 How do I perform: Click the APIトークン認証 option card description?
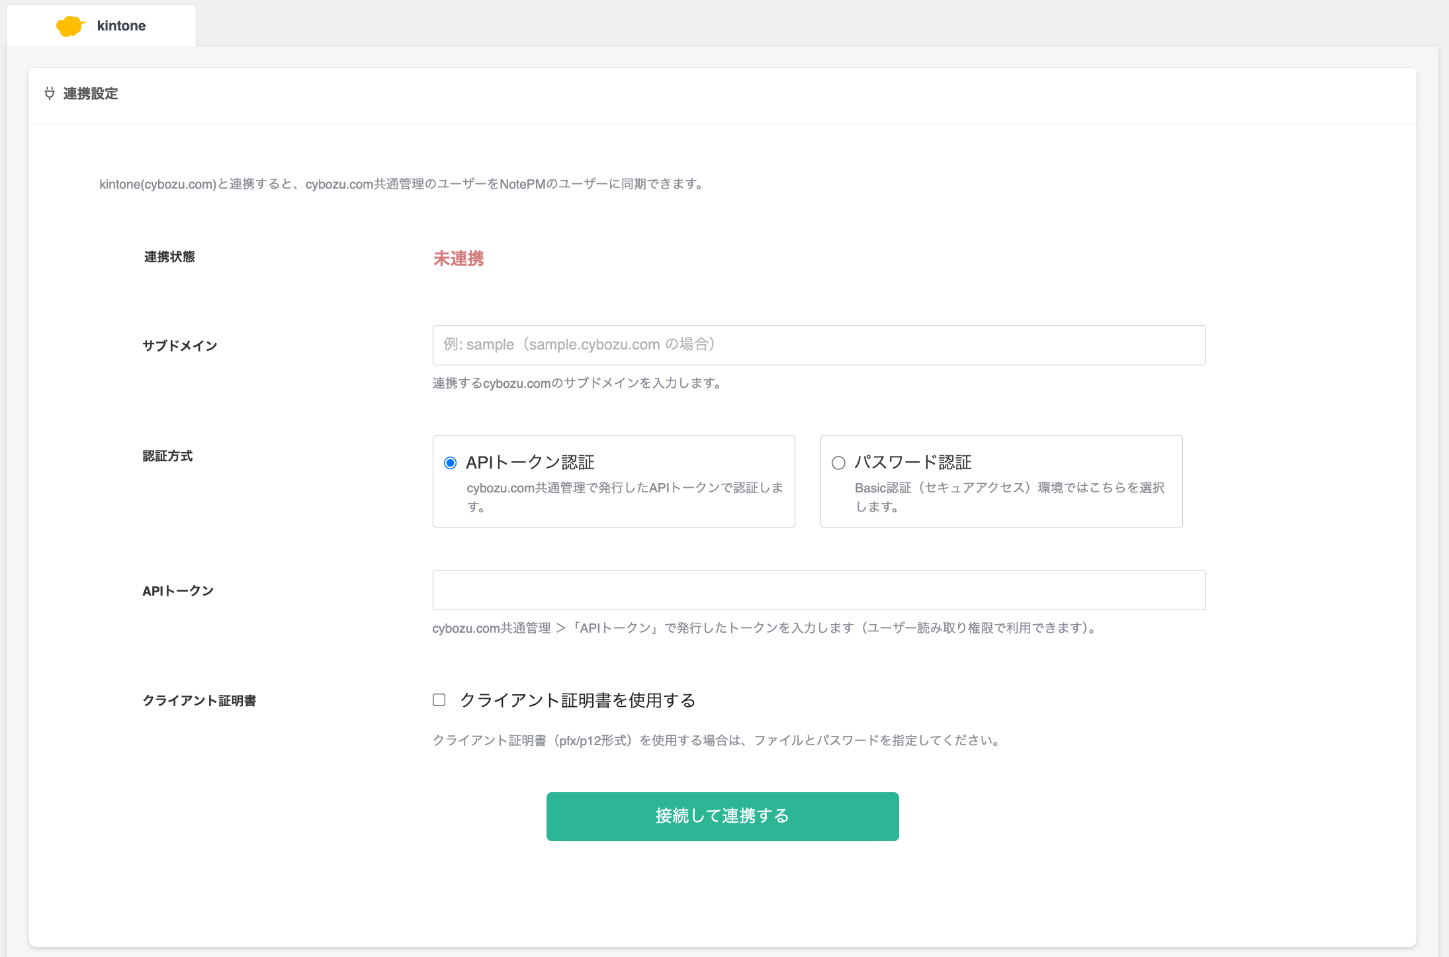[x=625, y=497]
